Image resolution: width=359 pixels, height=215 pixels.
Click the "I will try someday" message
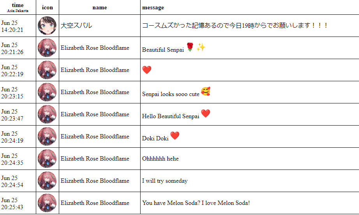(165, 181)
